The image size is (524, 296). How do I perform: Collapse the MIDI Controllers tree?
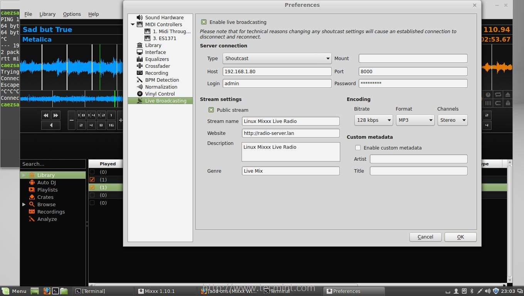point(133,24)
